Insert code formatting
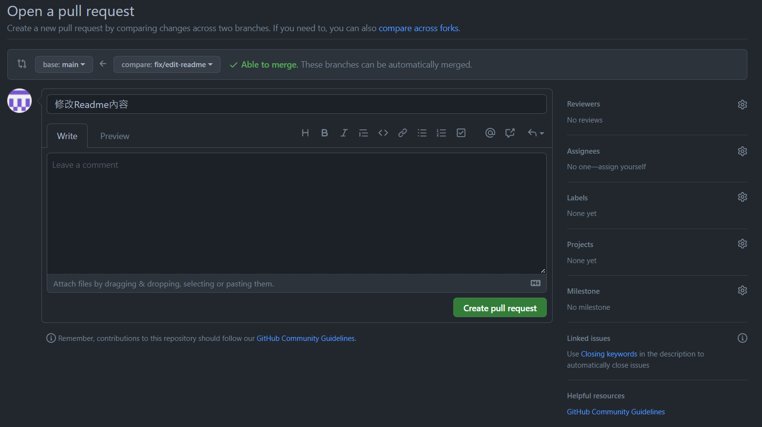The width and height of the screenshot is (762, 427). (383, 133)
